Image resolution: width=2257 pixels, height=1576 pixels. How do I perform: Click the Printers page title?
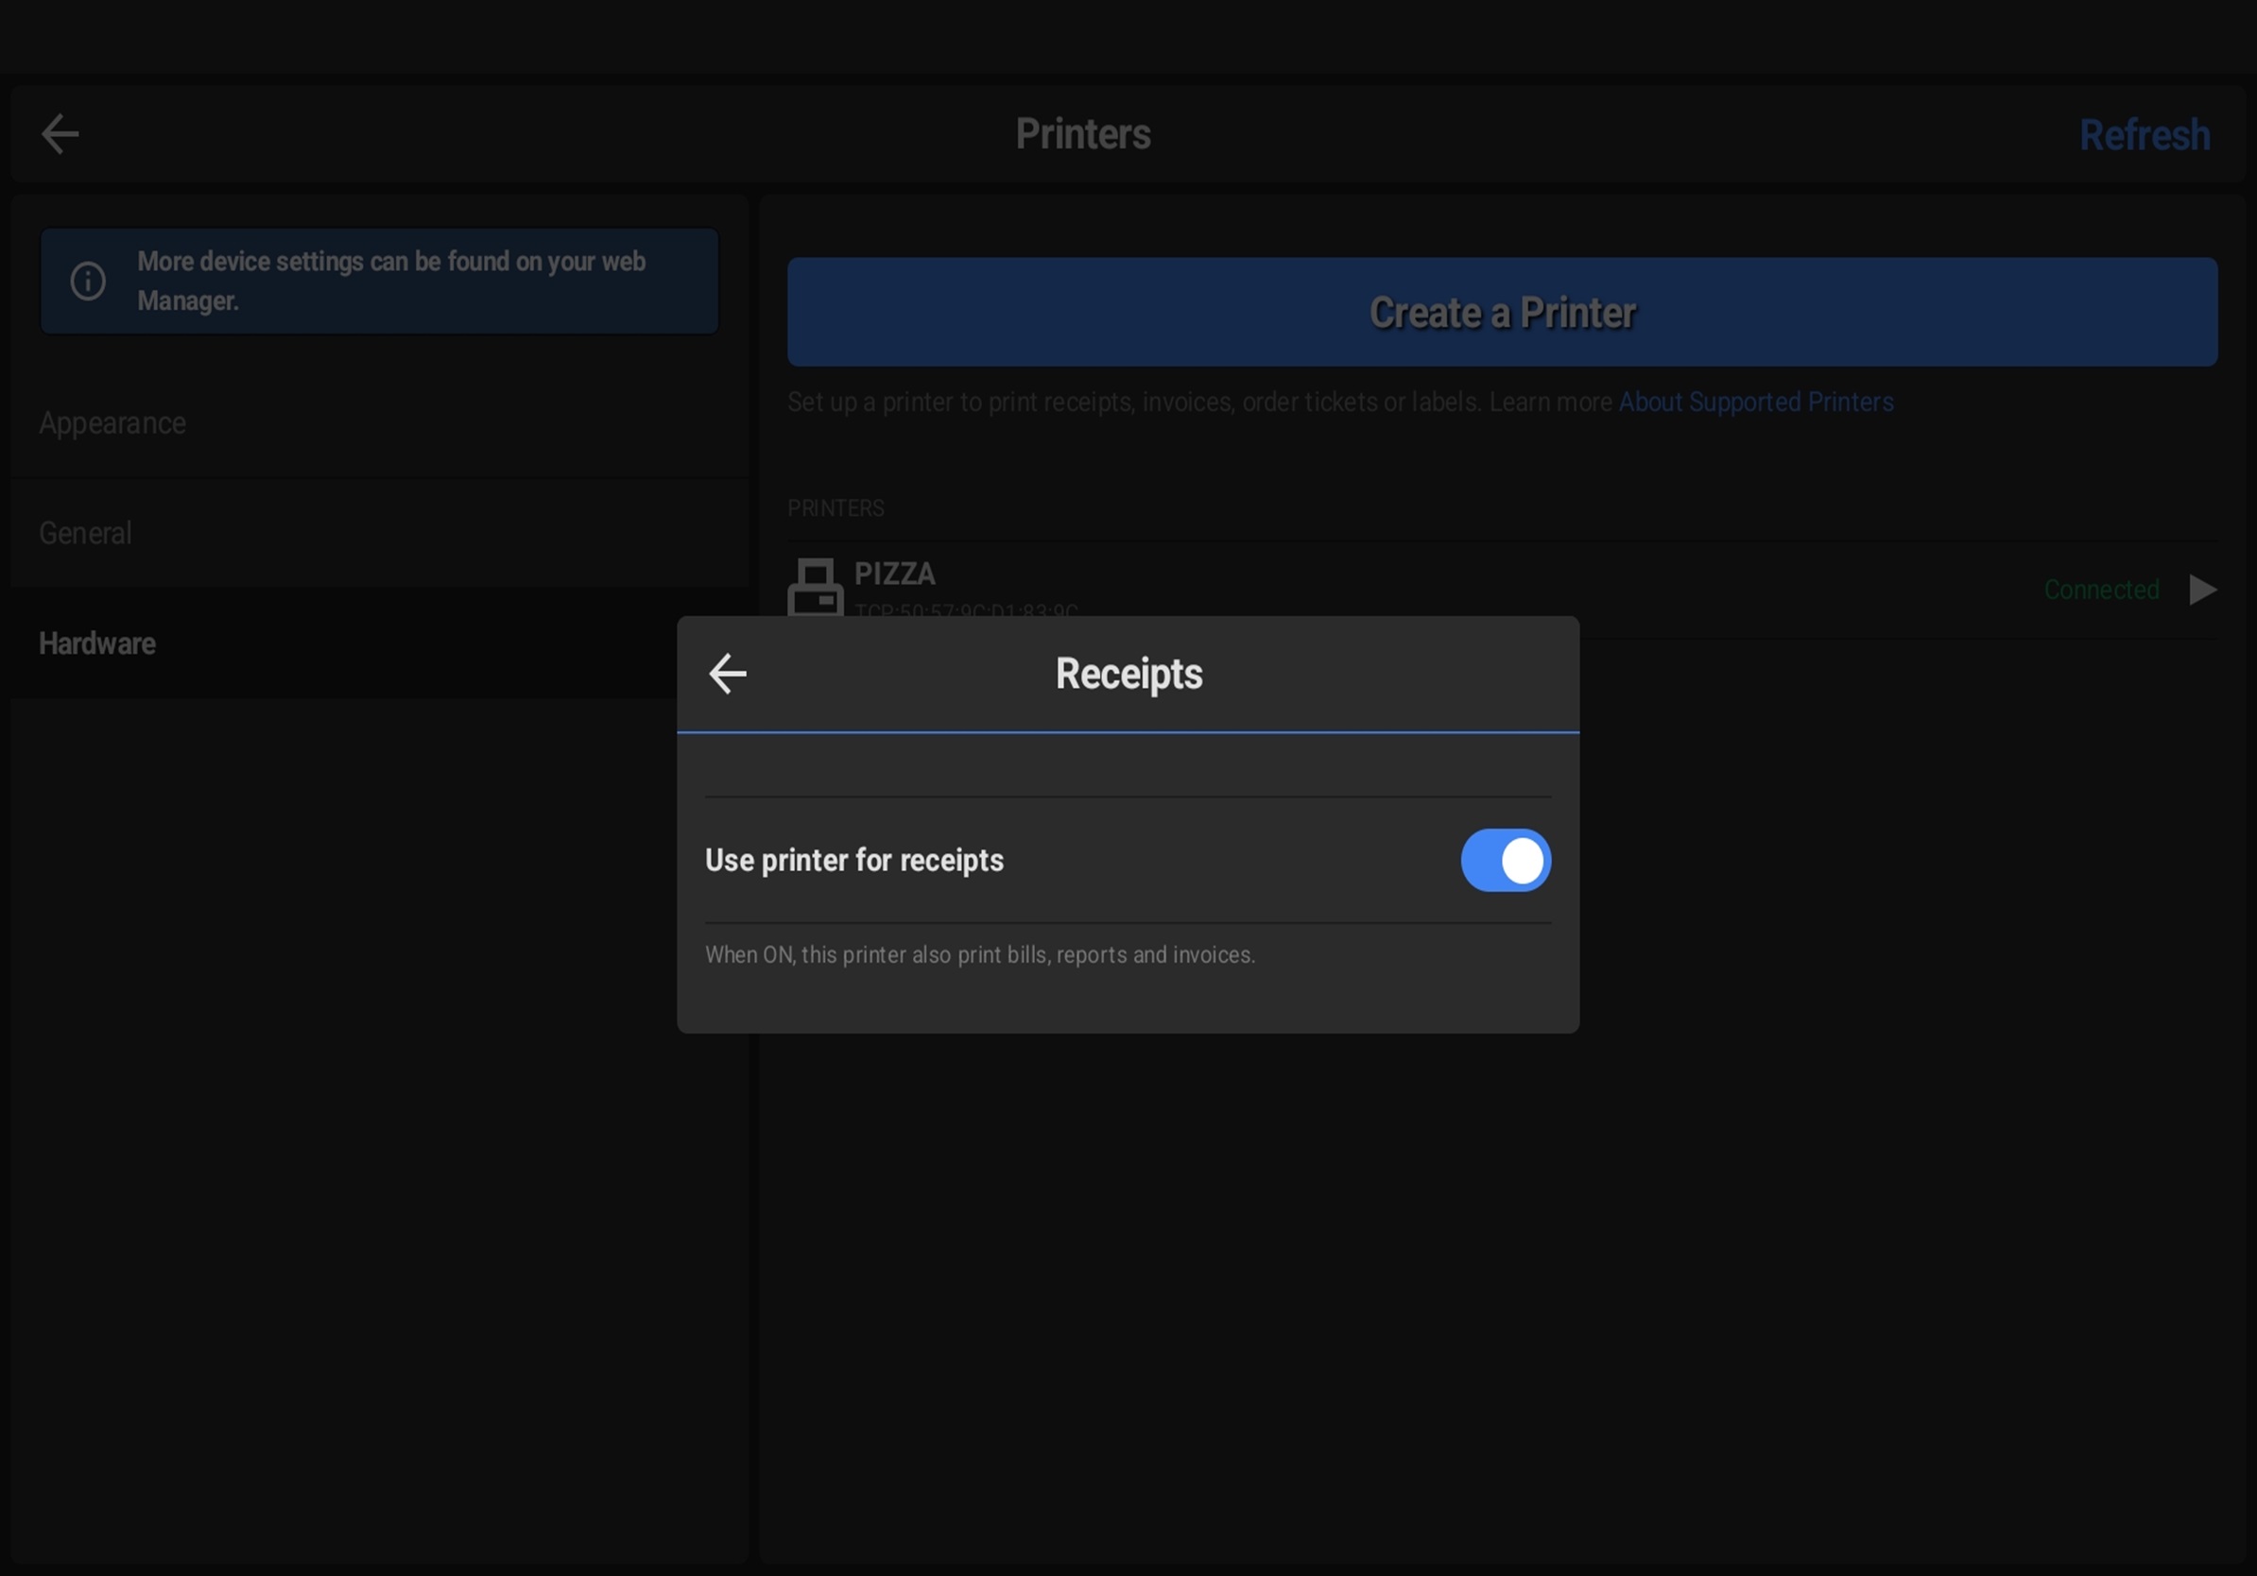1082,134
